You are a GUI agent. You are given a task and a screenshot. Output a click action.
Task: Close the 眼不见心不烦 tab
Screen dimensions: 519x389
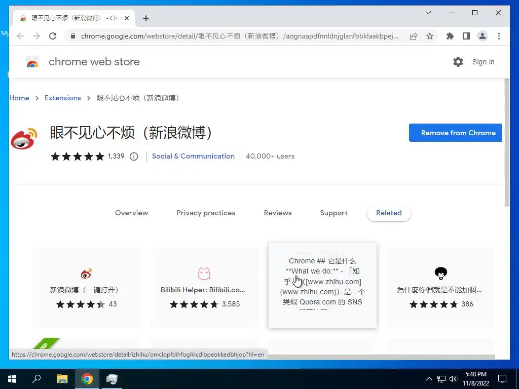(127, 18)
